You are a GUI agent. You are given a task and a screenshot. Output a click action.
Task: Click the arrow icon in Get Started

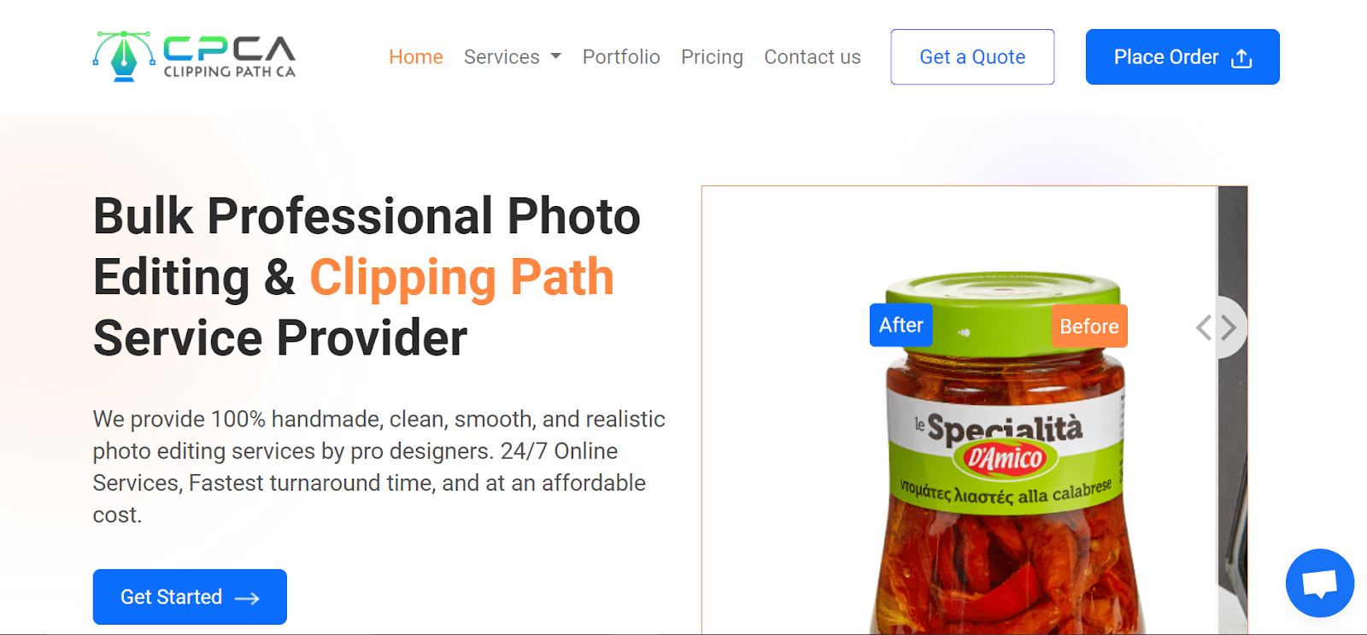click(x=247, y=598)
